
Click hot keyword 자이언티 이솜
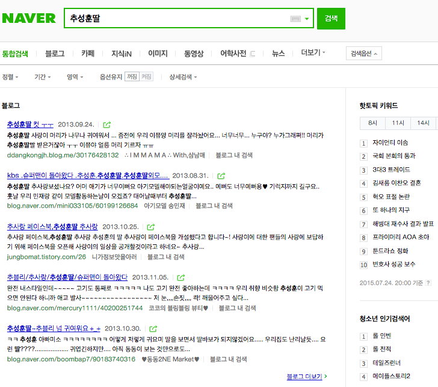(390, 143)
